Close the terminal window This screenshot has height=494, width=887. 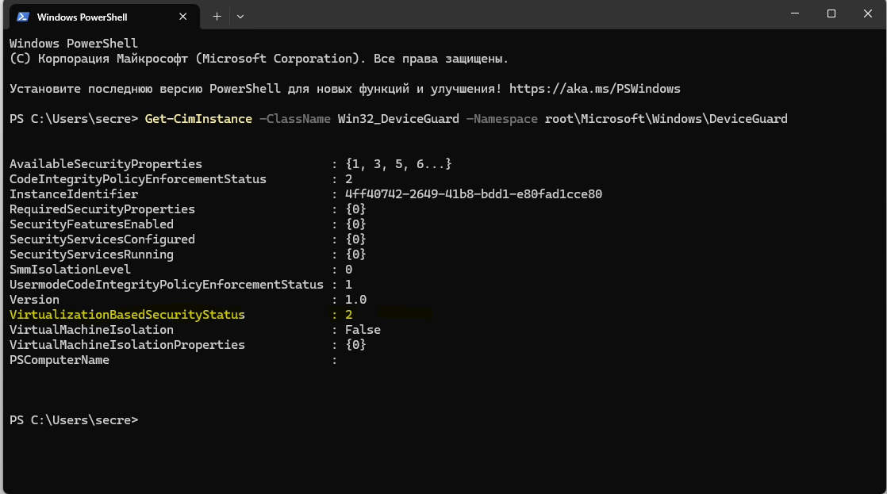(867, 14)
